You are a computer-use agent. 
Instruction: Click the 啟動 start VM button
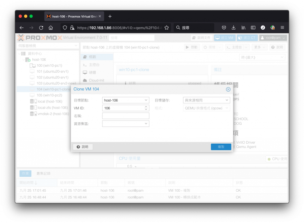[x=191, y=47]
